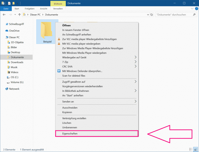Add to VLC playlist (Wiedergabeliste hinzufügen)
Viewport: 199px width, 152px height.
89,39
